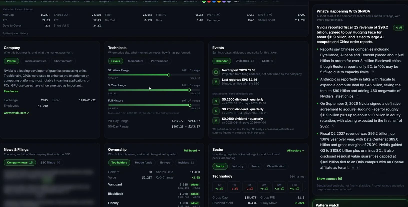Open the Full board link in Ownership
The width and height of the screenshot is (408, 207).
[192, 150]
